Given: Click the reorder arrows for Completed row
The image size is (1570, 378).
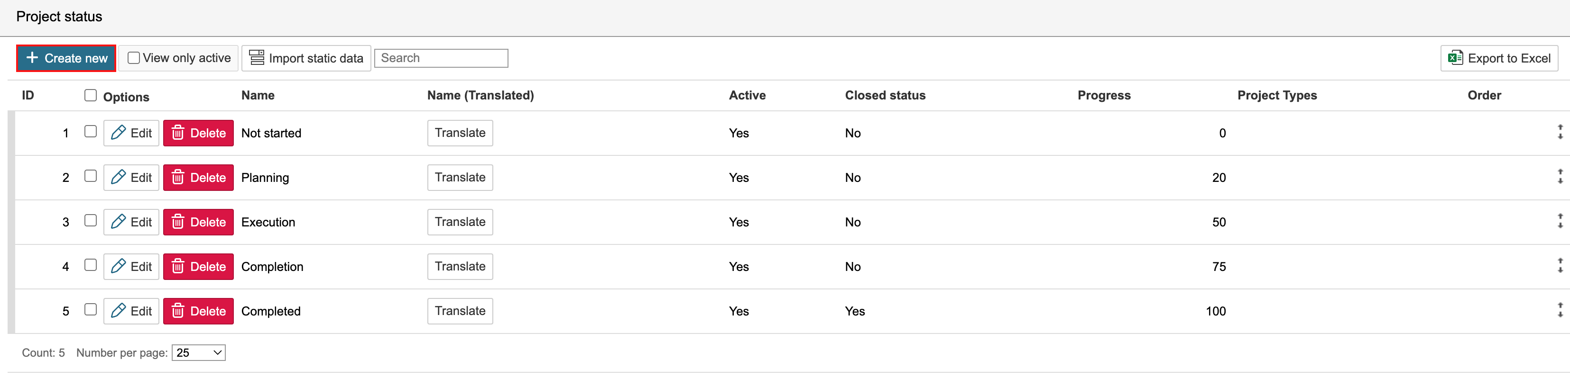Looking at the screenshot, I should (x=1560, y=310).
